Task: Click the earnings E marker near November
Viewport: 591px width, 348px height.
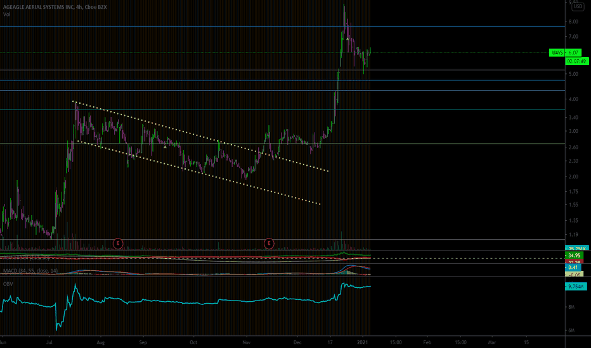Action: click(x=269, y=244)
